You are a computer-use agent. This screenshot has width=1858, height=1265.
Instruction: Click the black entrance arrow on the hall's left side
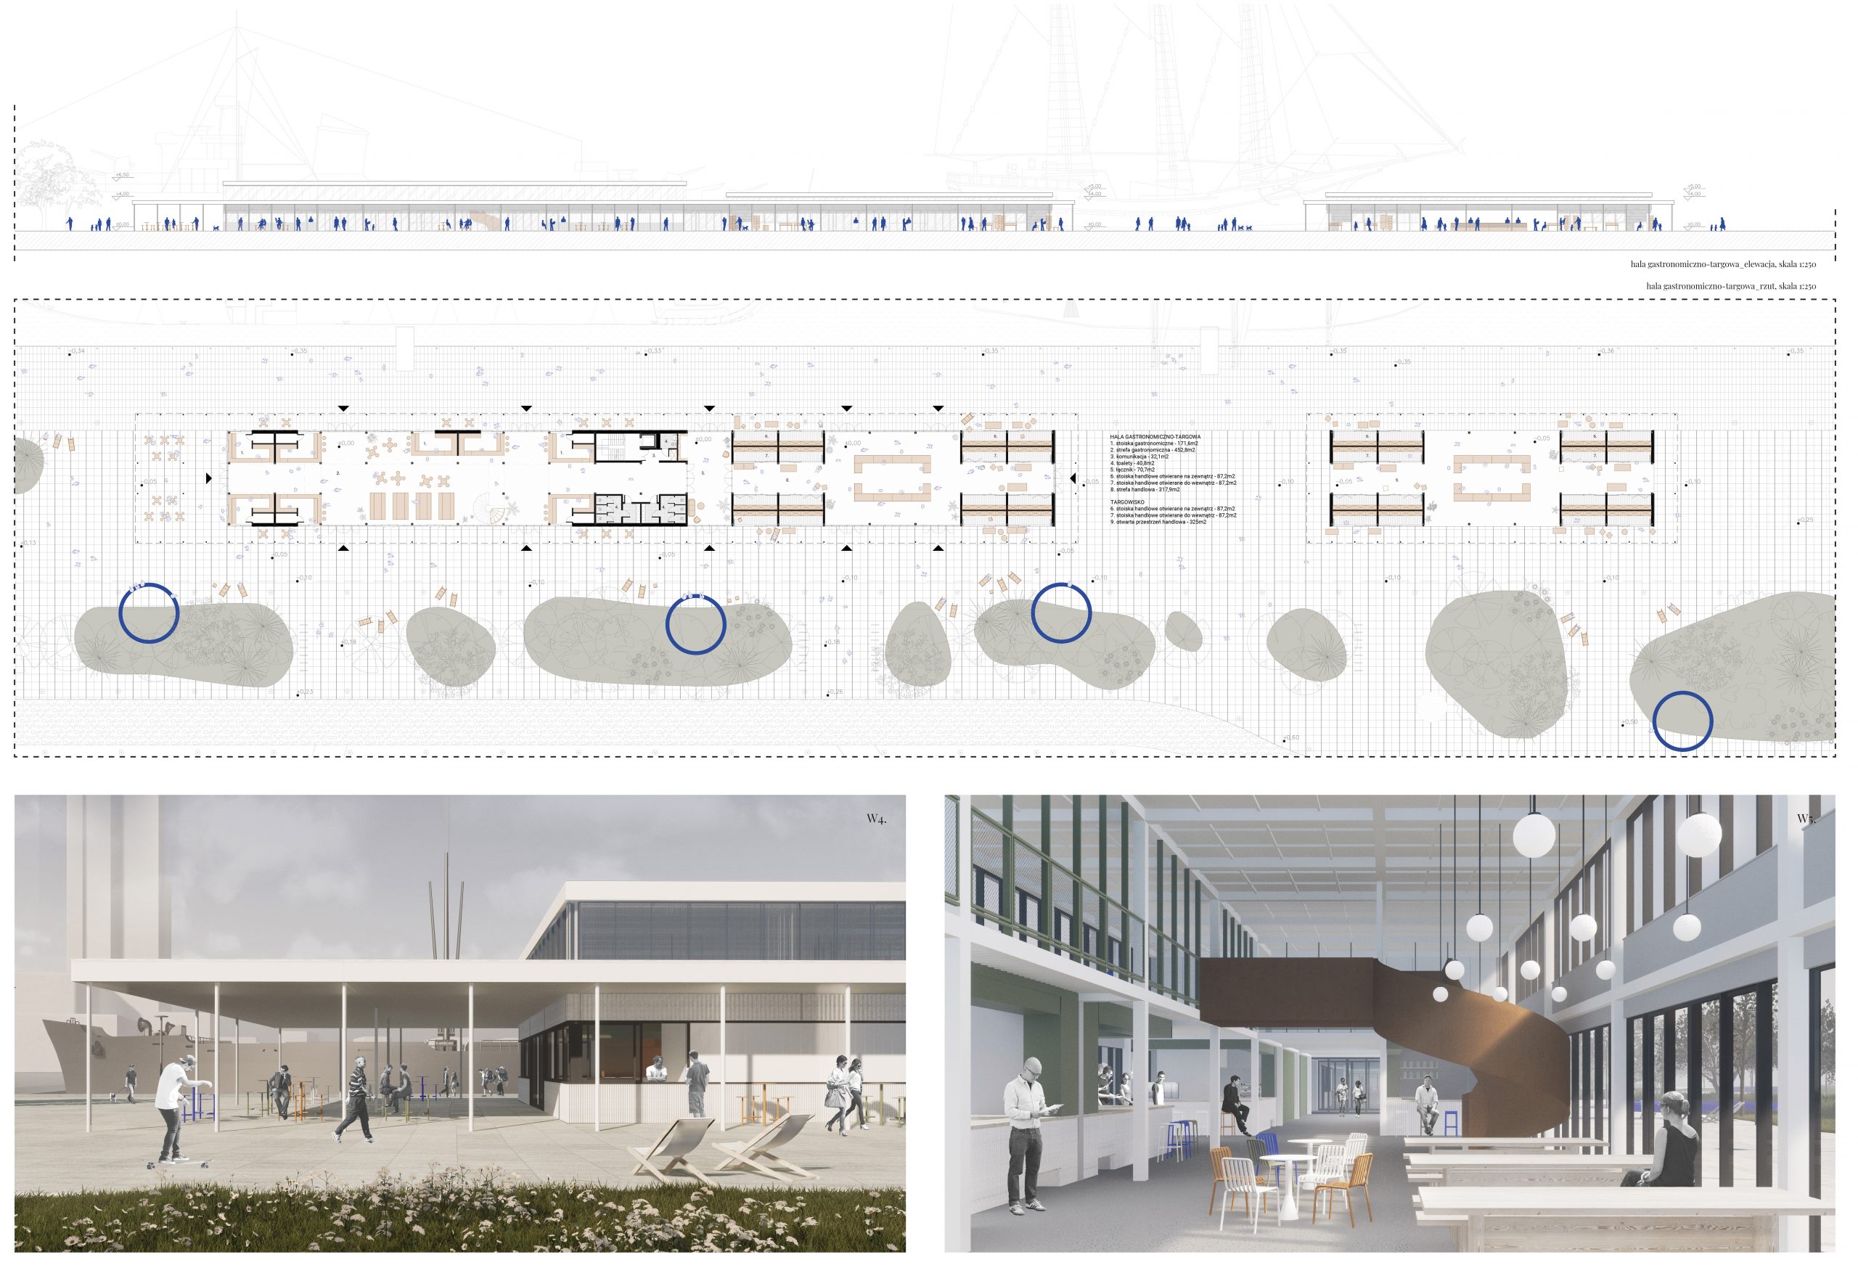210,478
